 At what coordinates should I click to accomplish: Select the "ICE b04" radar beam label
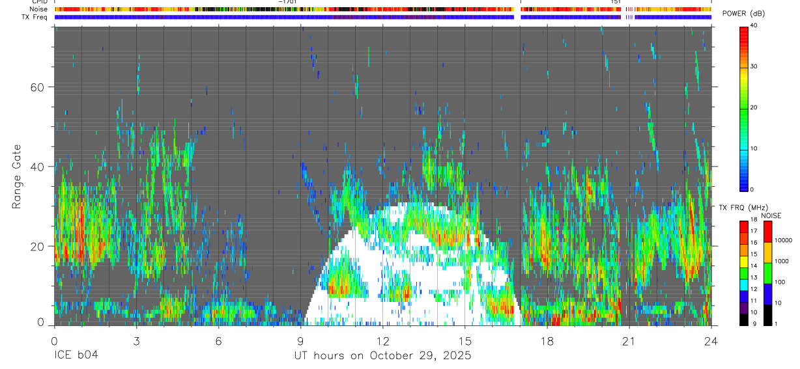[76, 355]
